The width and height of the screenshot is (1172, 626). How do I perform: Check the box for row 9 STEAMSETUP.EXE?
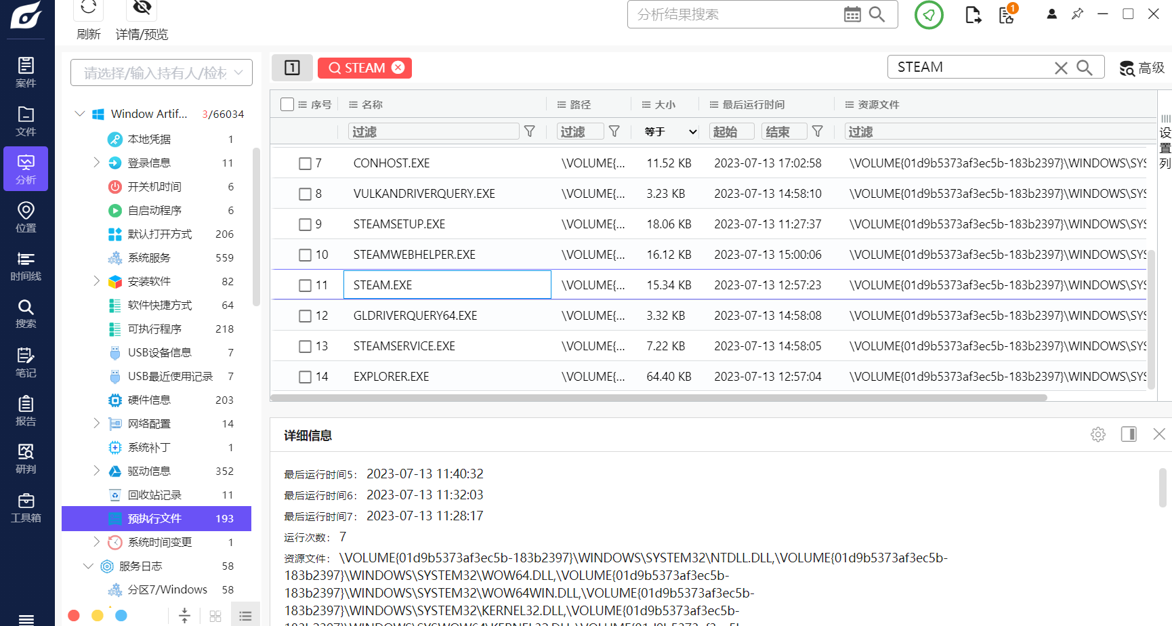[x=306, y=224]
